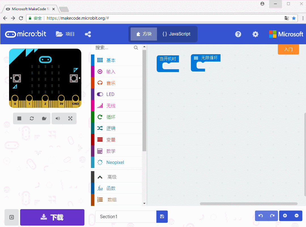Click the 入门 getting started button

[x=288, y=49]
